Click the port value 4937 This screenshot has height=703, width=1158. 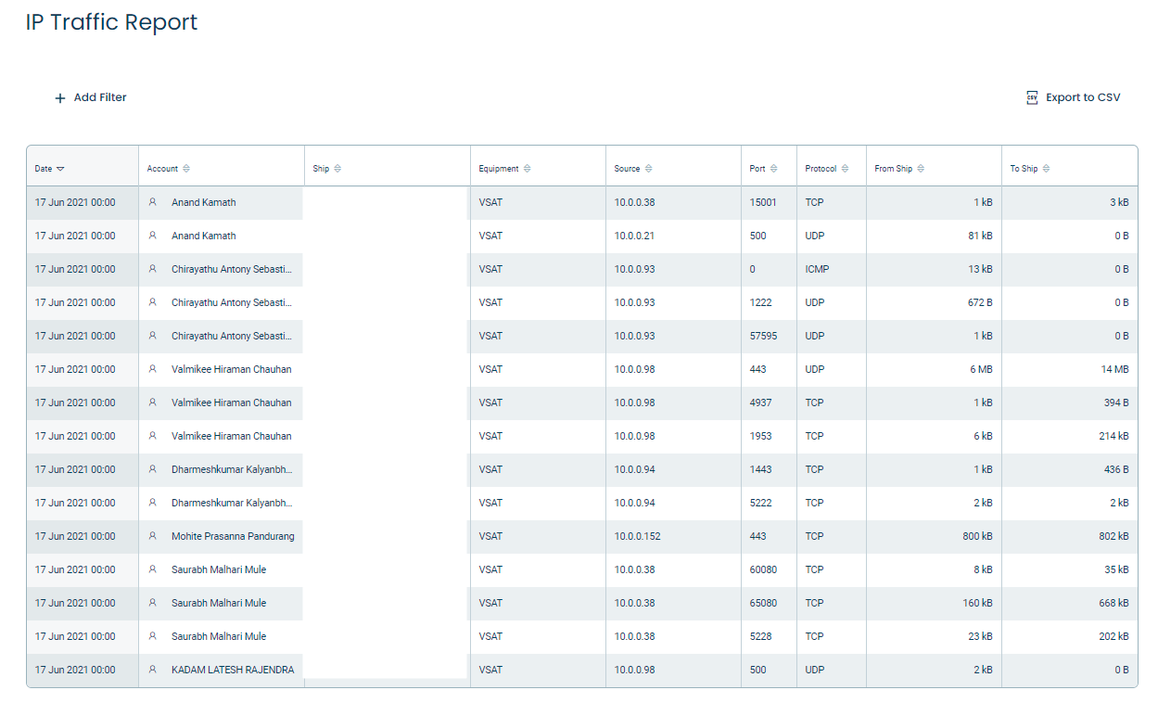point(760,403)
